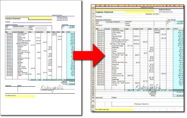The height and width of the screenshot is (118, 187).
Task: Select row 5 header in the spreadsheet
Action: pos(93,16)
